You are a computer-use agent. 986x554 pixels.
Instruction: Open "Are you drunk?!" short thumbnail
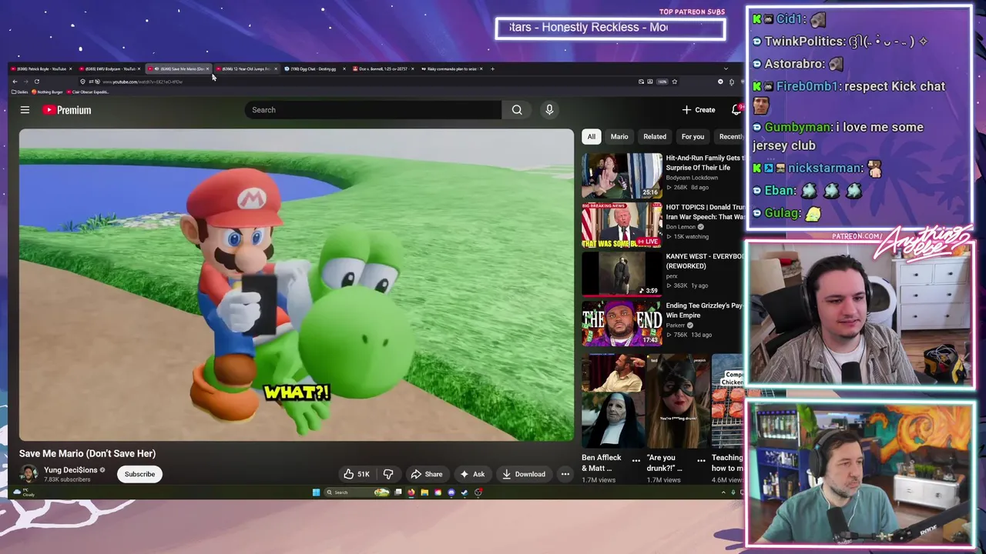point(678,401)
